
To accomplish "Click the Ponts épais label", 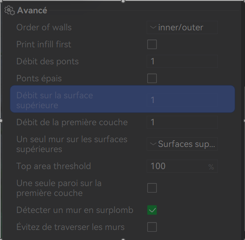I will click(39, 78).
